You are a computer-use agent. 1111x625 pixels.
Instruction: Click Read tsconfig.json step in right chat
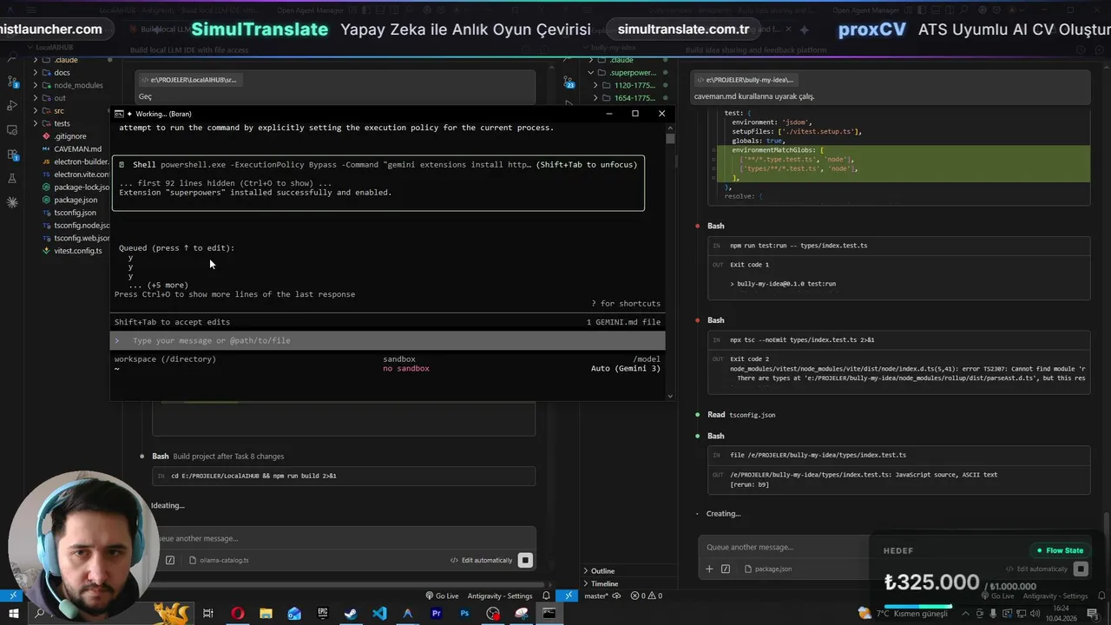[740, 415]
